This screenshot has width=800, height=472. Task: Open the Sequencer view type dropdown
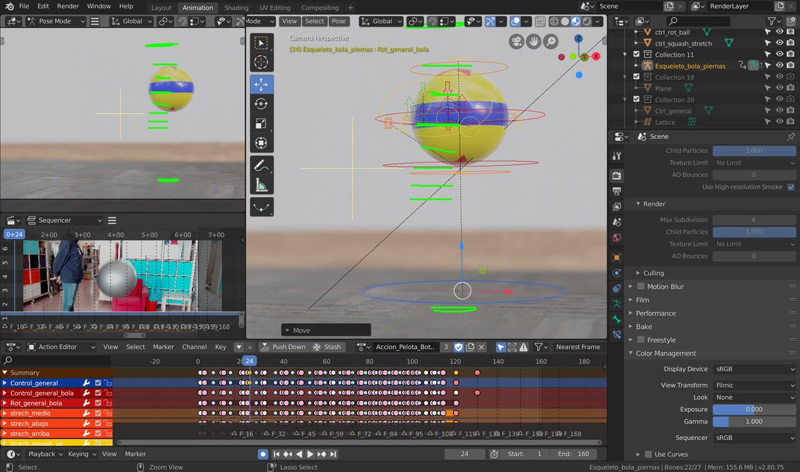(64, 220)
